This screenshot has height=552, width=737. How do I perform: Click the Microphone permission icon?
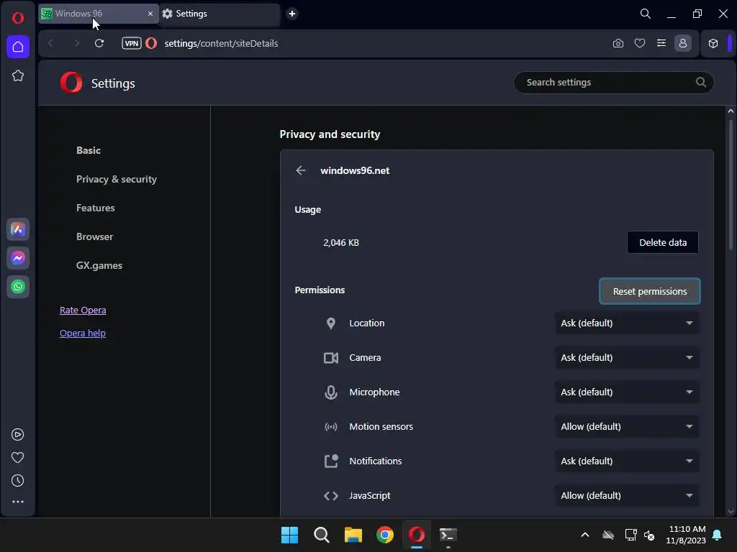tap(331, 392)
